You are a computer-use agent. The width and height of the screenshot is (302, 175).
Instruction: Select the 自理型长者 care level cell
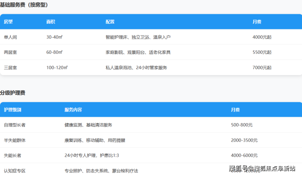click(x=14, y=125)
